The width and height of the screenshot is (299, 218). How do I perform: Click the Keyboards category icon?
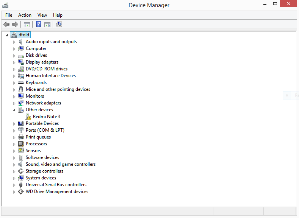[21, 83]
